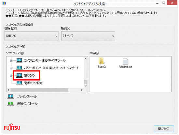Expand the 筆ぐるめ tree node
This screenshot has width=179, height=135.
(11, 76)
